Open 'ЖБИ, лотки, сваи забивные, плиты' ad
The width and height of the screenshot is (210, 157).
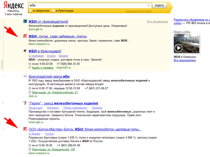pos(57,36)
